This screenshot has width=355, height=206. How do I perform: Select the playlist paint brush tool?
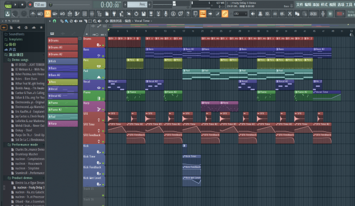pos(66,21)
